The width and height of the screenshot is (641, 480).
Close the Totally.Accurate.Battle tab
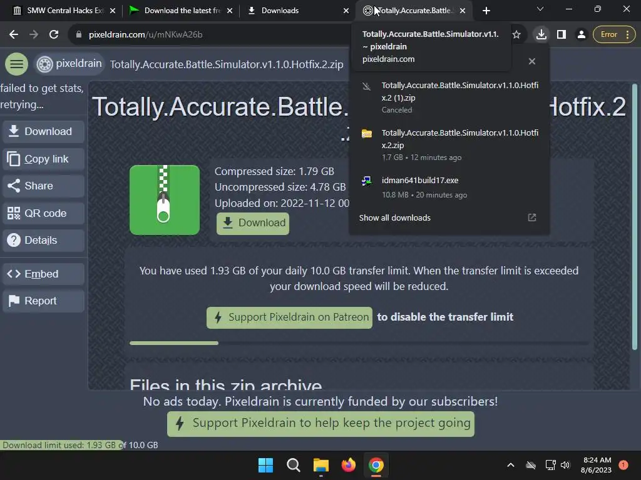tap(463, 11)
